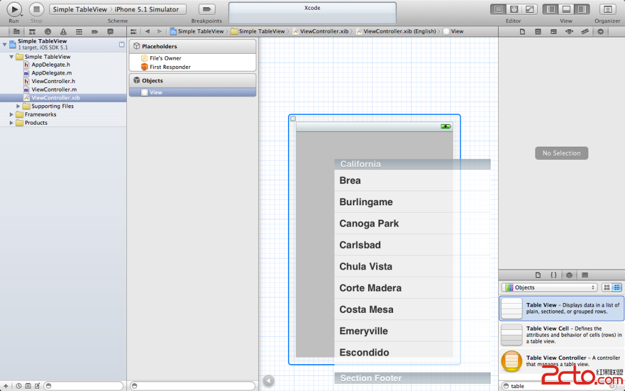
Task: Switch to the Assistant editor
Action: click(x=515, y=9)
